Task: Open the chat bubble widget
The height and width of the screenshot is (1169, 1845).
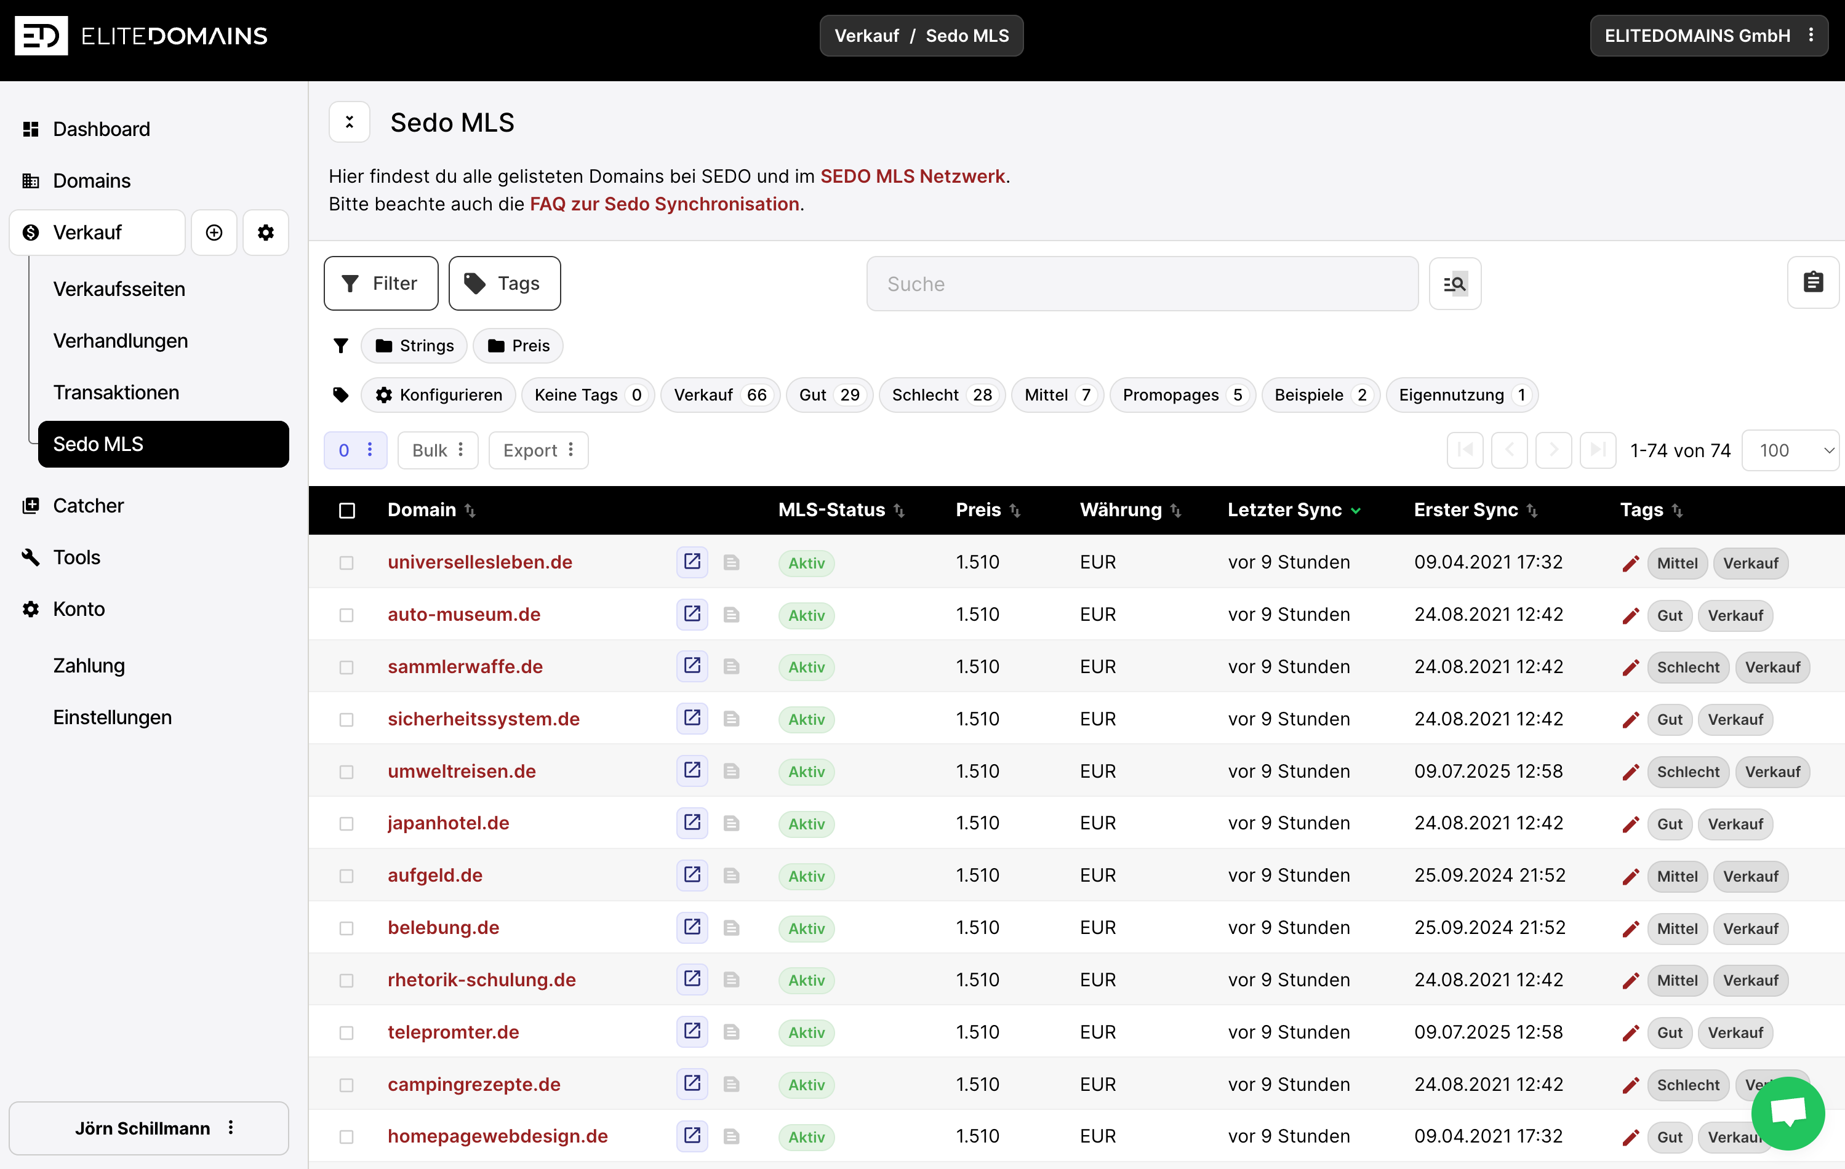Action: coord(1788,1112)
